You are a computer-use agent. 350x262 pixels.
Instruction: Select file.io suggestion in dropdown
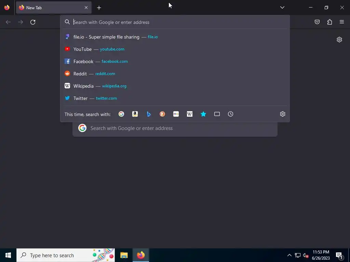point(175,37)
